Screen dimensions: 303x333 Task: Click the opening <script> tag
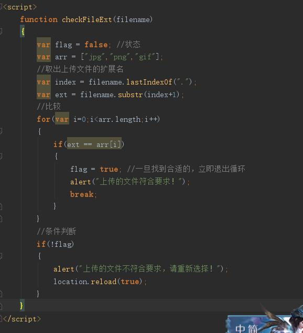click(20, 7)
